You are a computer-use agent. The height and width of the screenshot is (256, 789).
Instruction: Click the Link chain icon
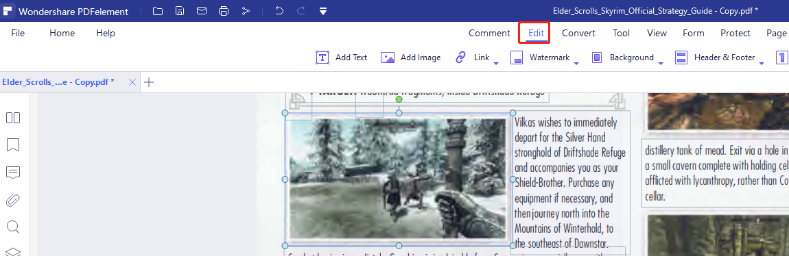coord(460,57)
